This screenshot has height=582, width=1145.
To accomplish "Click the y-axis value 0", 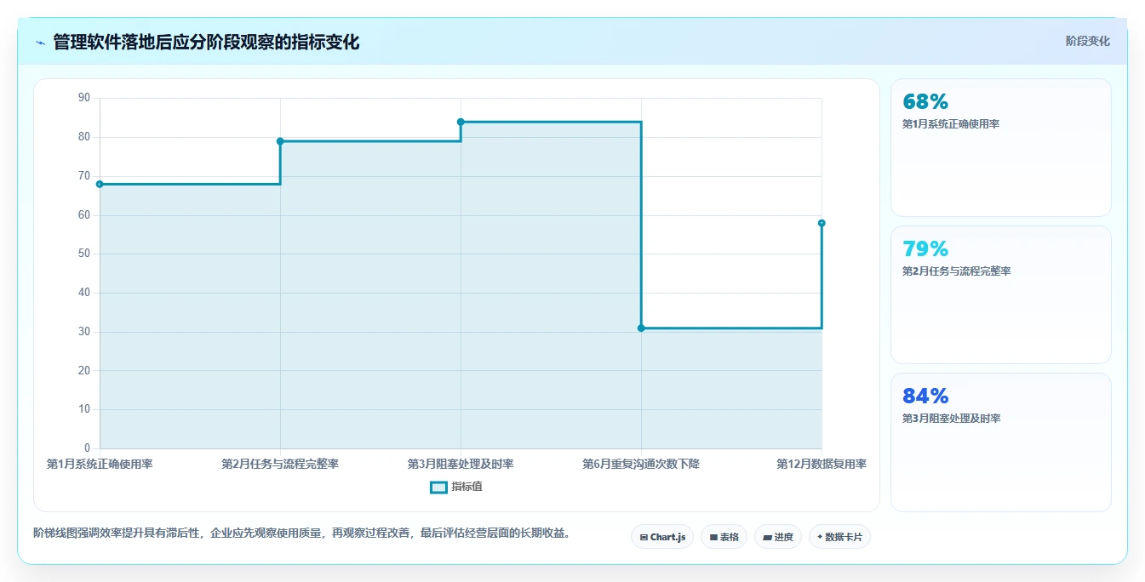I will (x=87, y=448).
